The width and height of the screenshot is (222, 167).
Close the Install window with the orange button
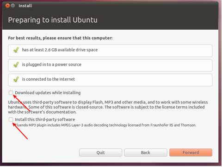pos(7,6)
